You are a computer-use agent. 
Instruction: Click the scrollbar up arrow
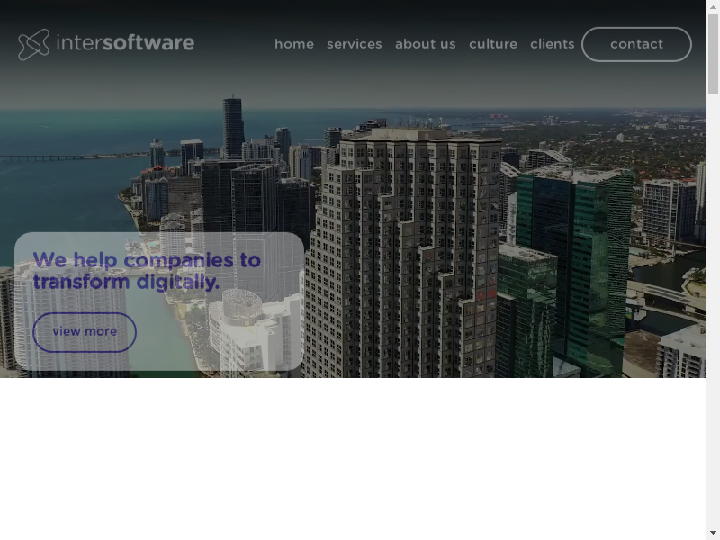[x=713, y=7]
